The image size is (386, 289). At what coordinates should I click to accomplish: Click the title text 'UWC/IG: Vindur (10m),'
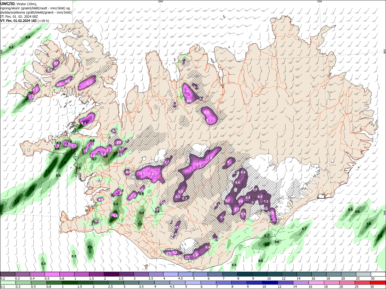[x=19, y=4]
